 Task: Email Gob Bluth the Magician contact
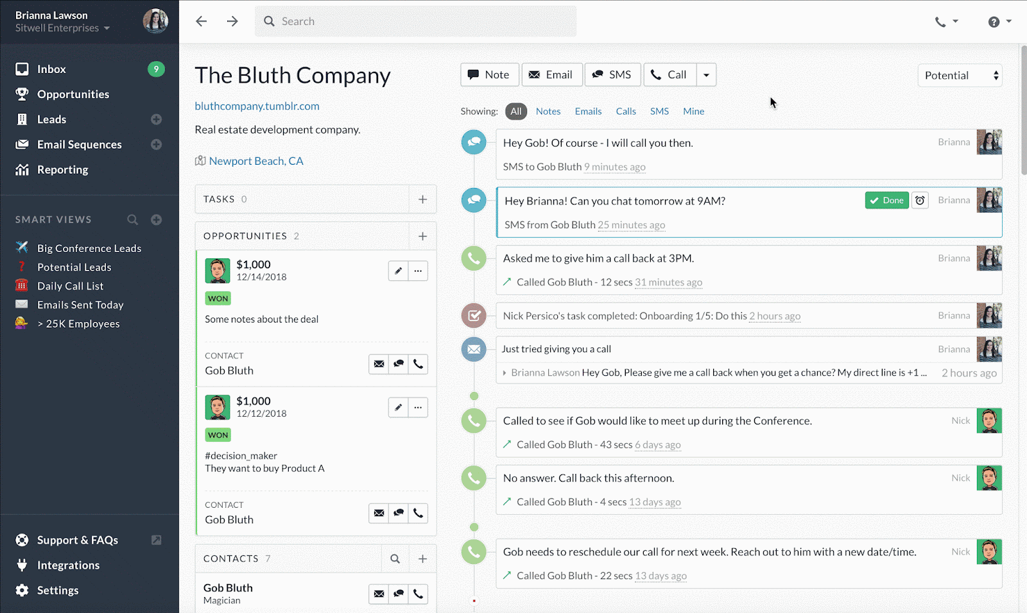pyautogui.click(x=379, y=594)
